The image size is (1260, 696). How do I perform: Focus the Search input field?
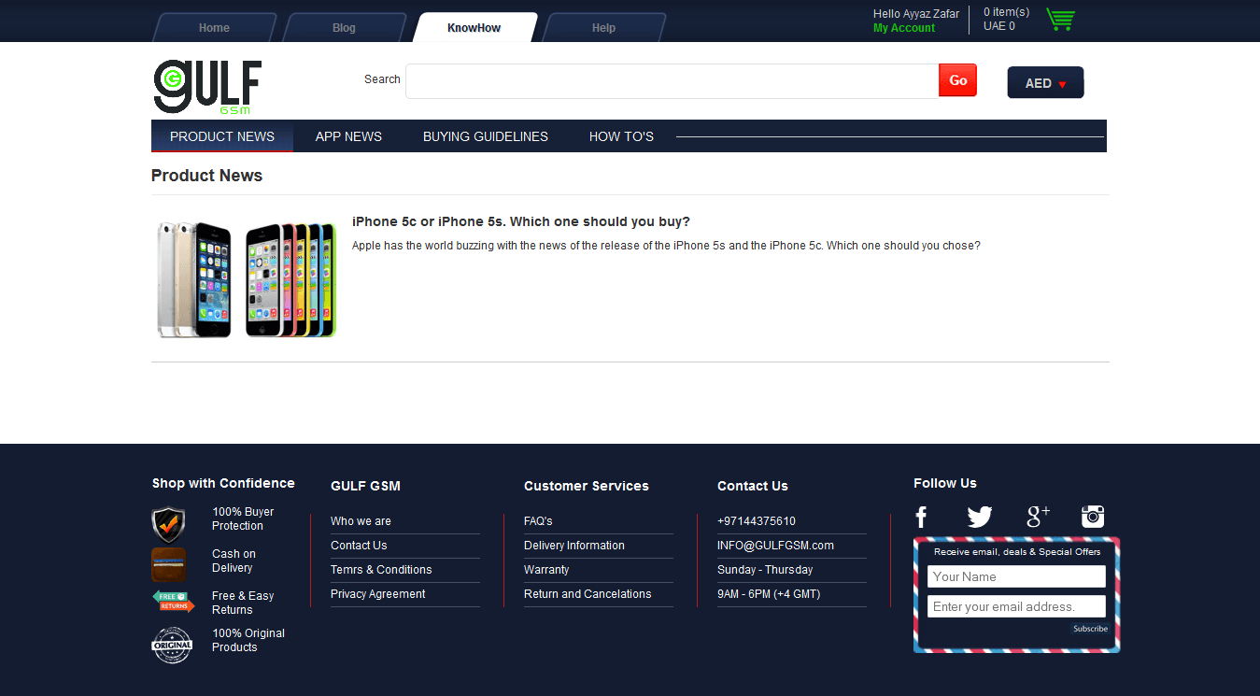672,81
